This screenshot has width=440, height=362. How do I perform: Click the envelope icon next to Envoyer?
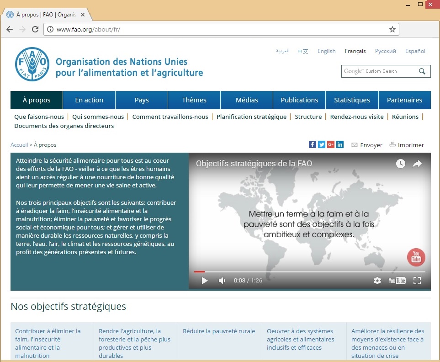pos(355,145)
